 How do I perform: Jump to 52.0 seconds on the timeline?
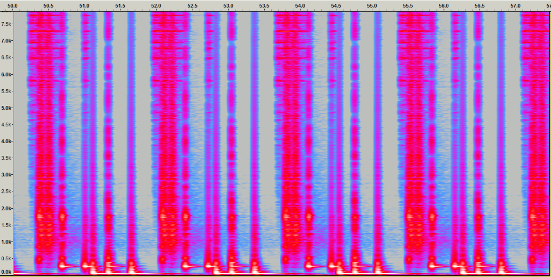pyautogui.click(x=157, y=5)
